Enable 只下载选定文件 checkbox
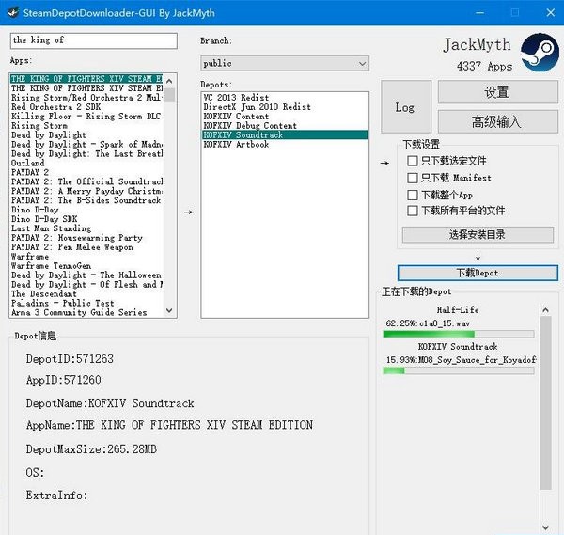 (x=413, y=161)
